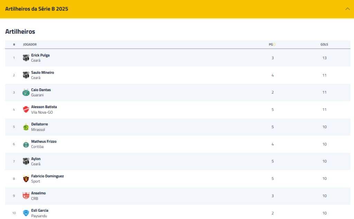Click the PG column header
This screenshot has height=219, width=354.
coord(271,45)
